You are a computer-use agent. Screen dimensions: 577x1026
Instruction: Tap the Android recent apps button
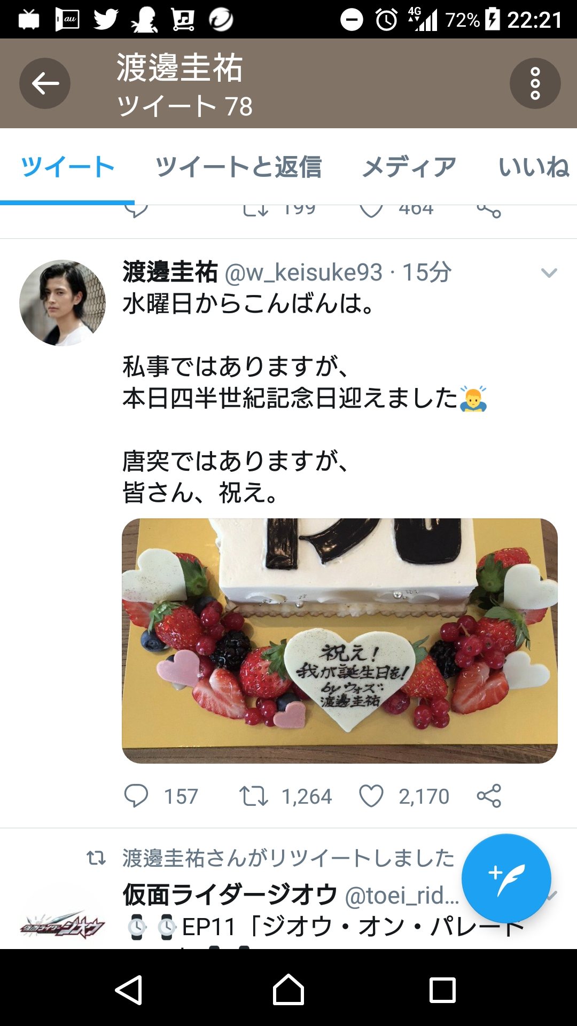[x=443, y=990]
